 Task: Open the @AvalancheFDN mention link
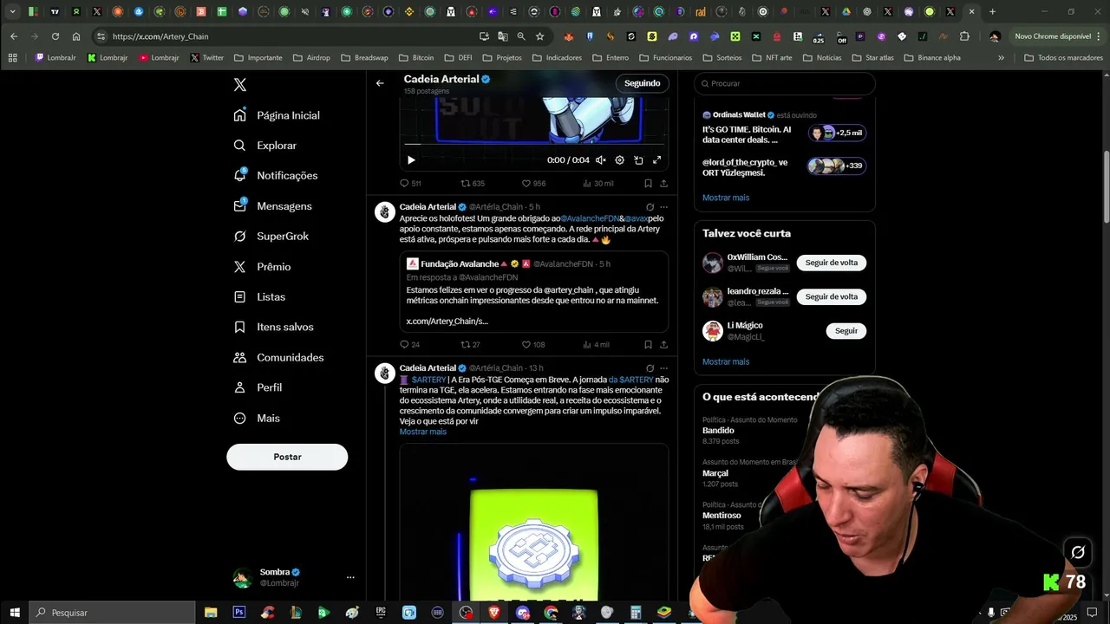pos(589,218)
